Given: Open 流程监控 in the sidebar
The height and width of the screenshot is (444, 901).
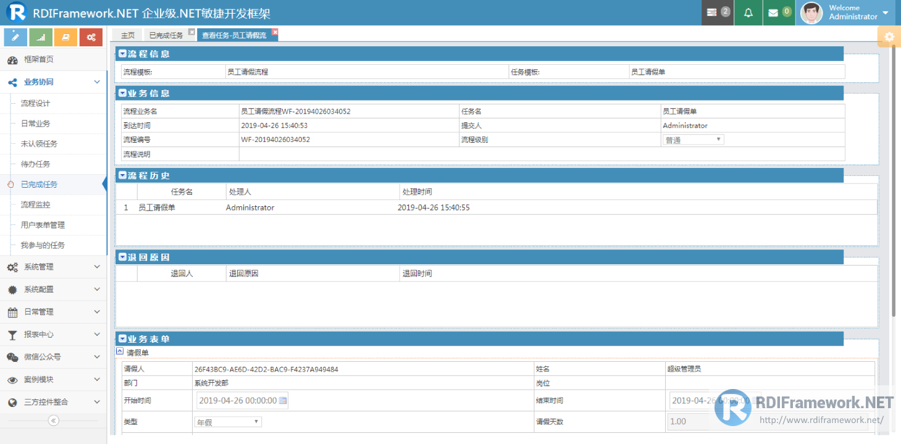Looking at the screenshot, I should pos(53,204).
